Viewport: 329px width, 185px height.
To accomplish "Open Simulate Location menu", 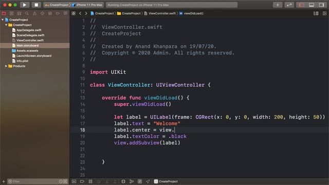I will click(x=148, y=181).
